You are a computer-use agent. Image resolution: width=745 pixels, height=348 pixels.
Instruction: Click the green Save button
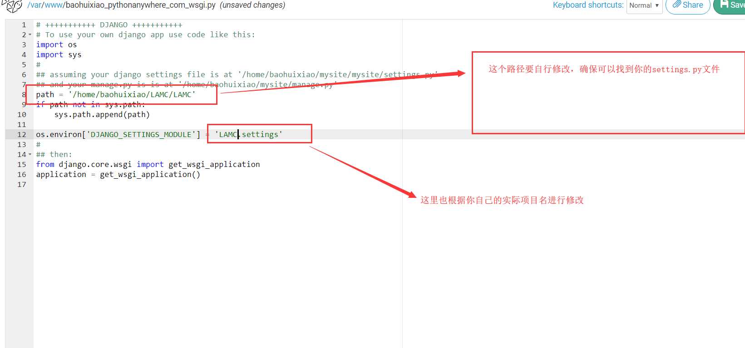730,5
